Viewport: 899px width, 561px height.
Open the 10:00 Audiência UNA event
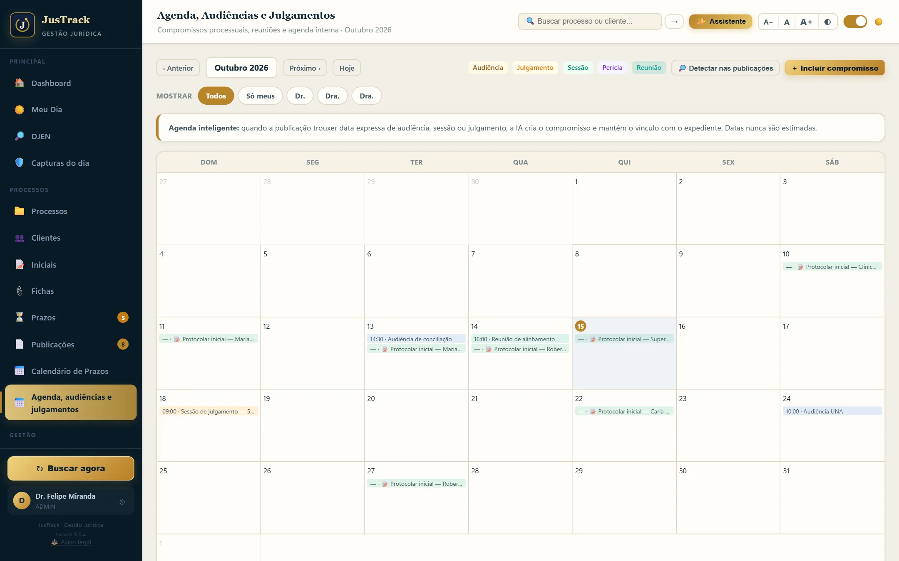pyautogui.click(x=832, y=411)
